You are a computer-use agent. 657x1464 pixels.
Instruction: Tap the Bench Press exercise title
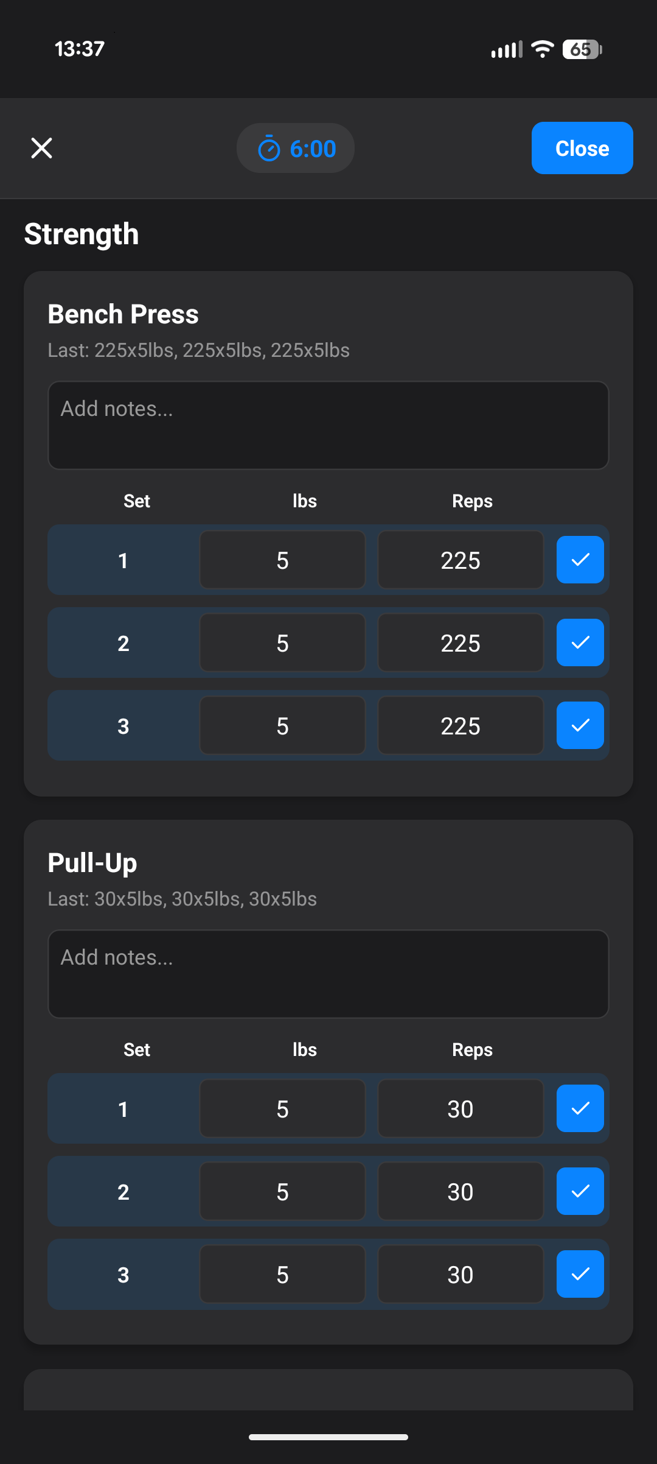123,314
